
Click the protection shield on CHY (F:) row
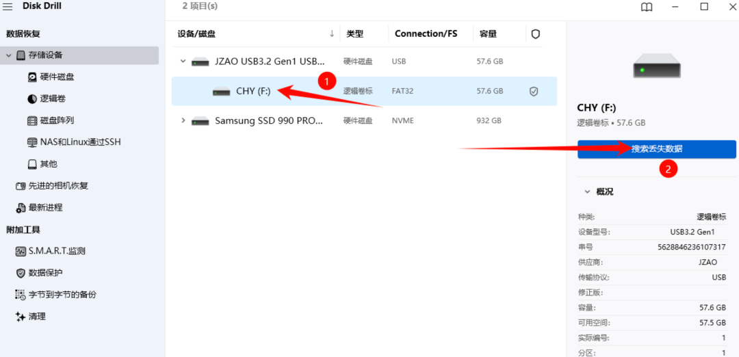[534, 92]
